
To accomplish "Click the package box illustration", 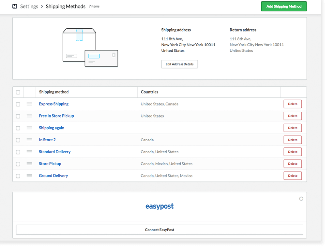I will pyautogui.click(x=90, y=48).
